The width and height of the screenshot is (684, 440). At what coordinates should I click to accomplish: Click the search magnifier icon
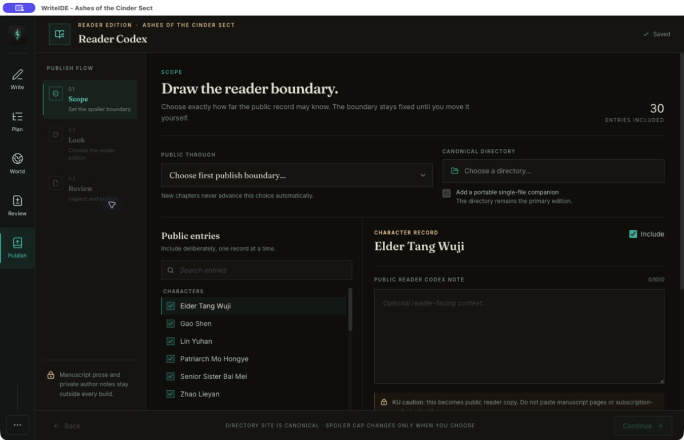171,270
